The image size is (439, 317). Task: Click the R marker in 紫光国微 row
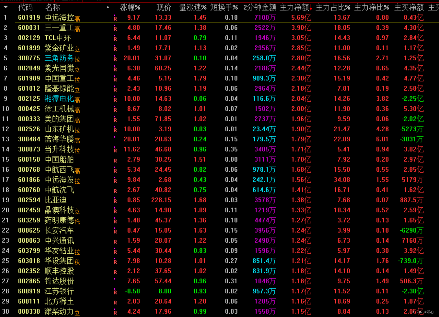pos(115,69)
